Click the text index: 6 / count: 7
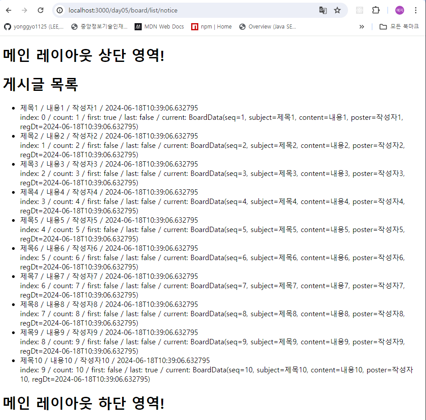Viewport: 426px width, 420px height. pyautogui.click(x=50, y=286)
